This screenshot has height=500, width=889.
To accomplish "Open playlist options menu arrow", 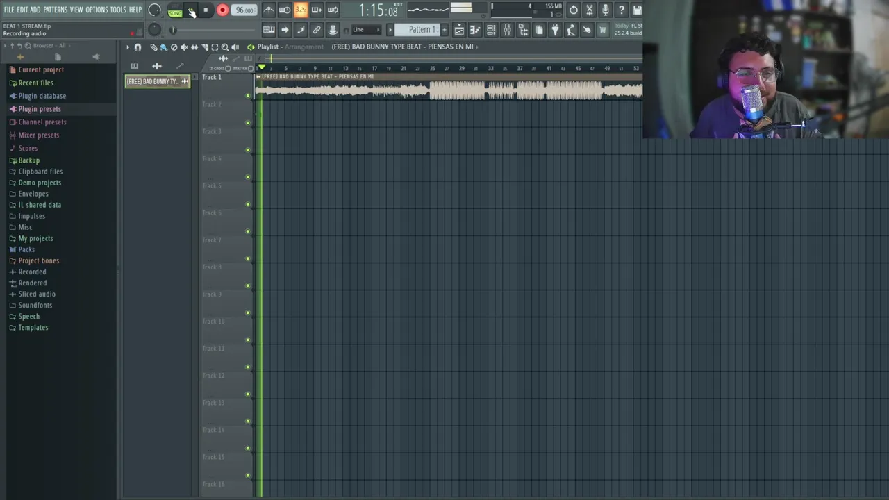I will pos(127,47).
